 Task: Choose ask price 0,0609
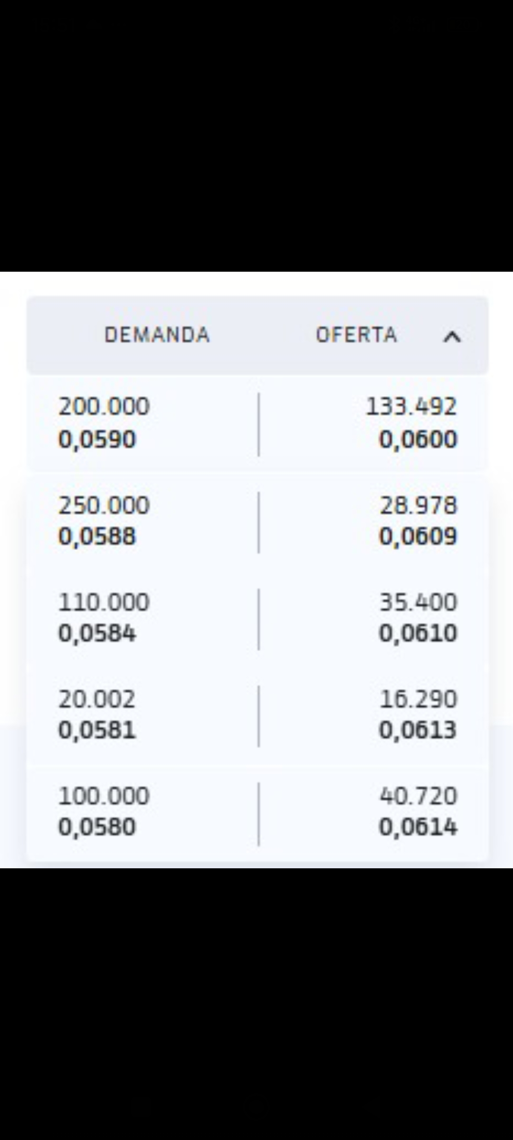418,537
